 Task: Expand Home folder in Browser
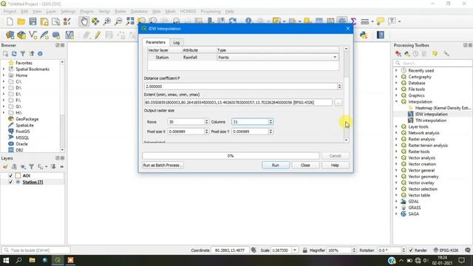tap(4, 75)
